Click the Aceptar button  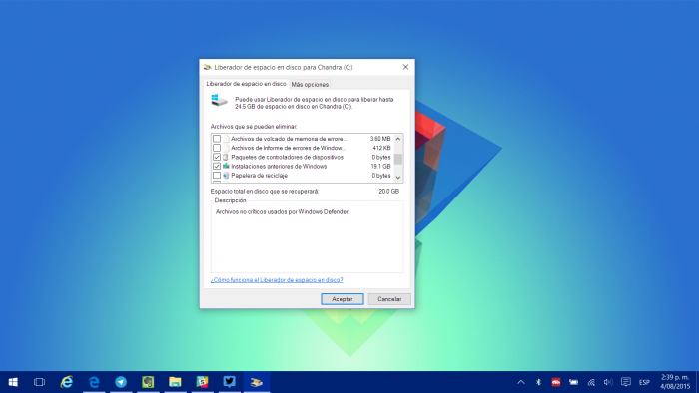343,299
